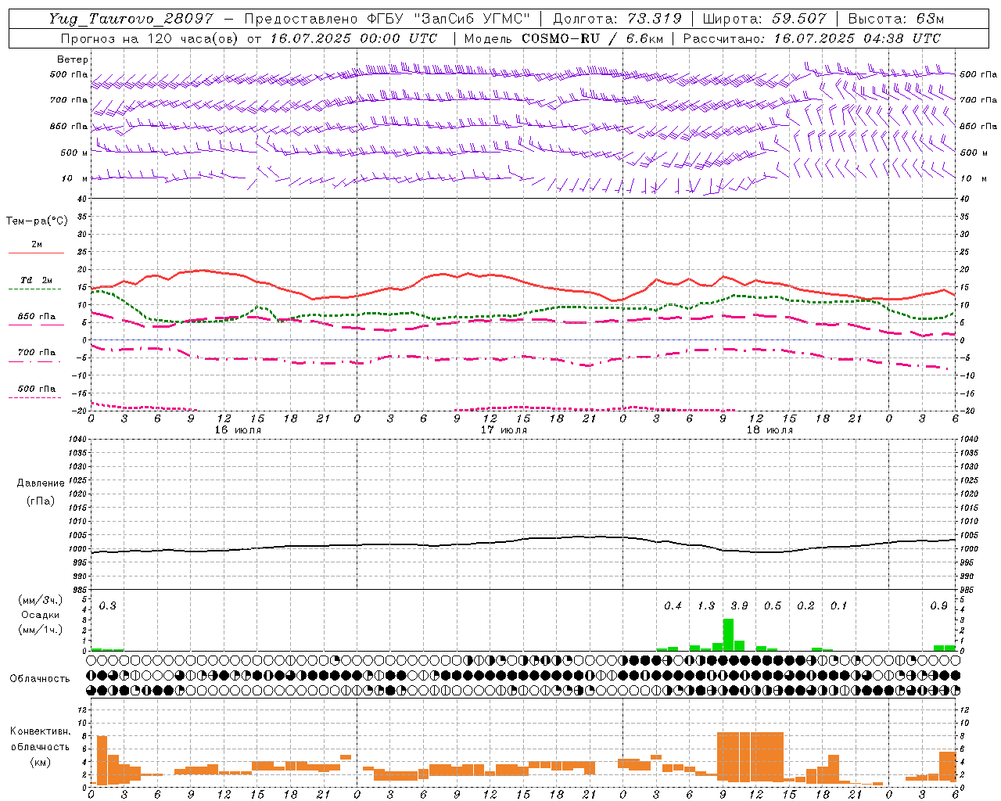Click '700 гПа' legend entry in temperature panel

coord(37,353)
